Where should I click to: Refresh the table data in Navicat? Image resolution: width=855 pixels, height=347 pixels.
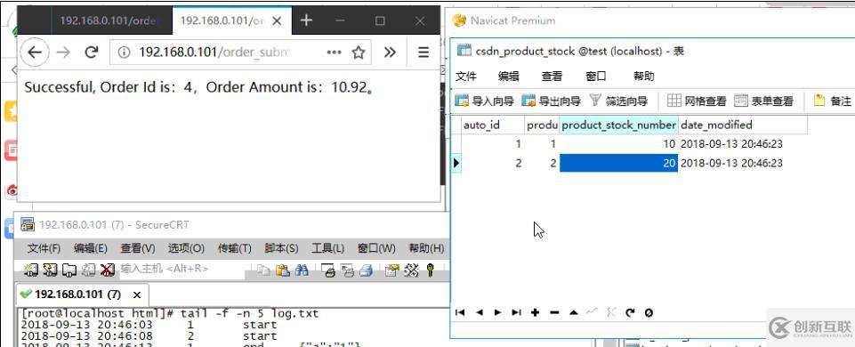630,312
